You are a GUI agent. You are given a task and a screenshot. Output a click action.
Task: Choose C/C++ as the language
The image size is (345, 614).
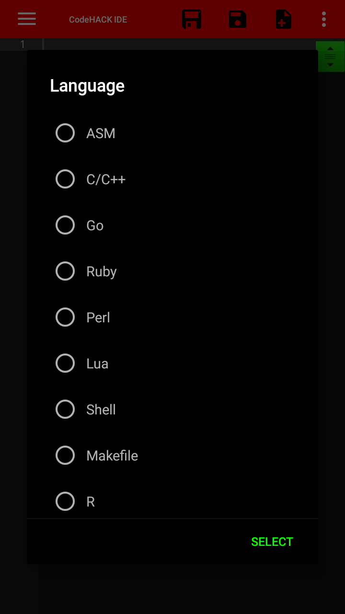pos(65,179)
